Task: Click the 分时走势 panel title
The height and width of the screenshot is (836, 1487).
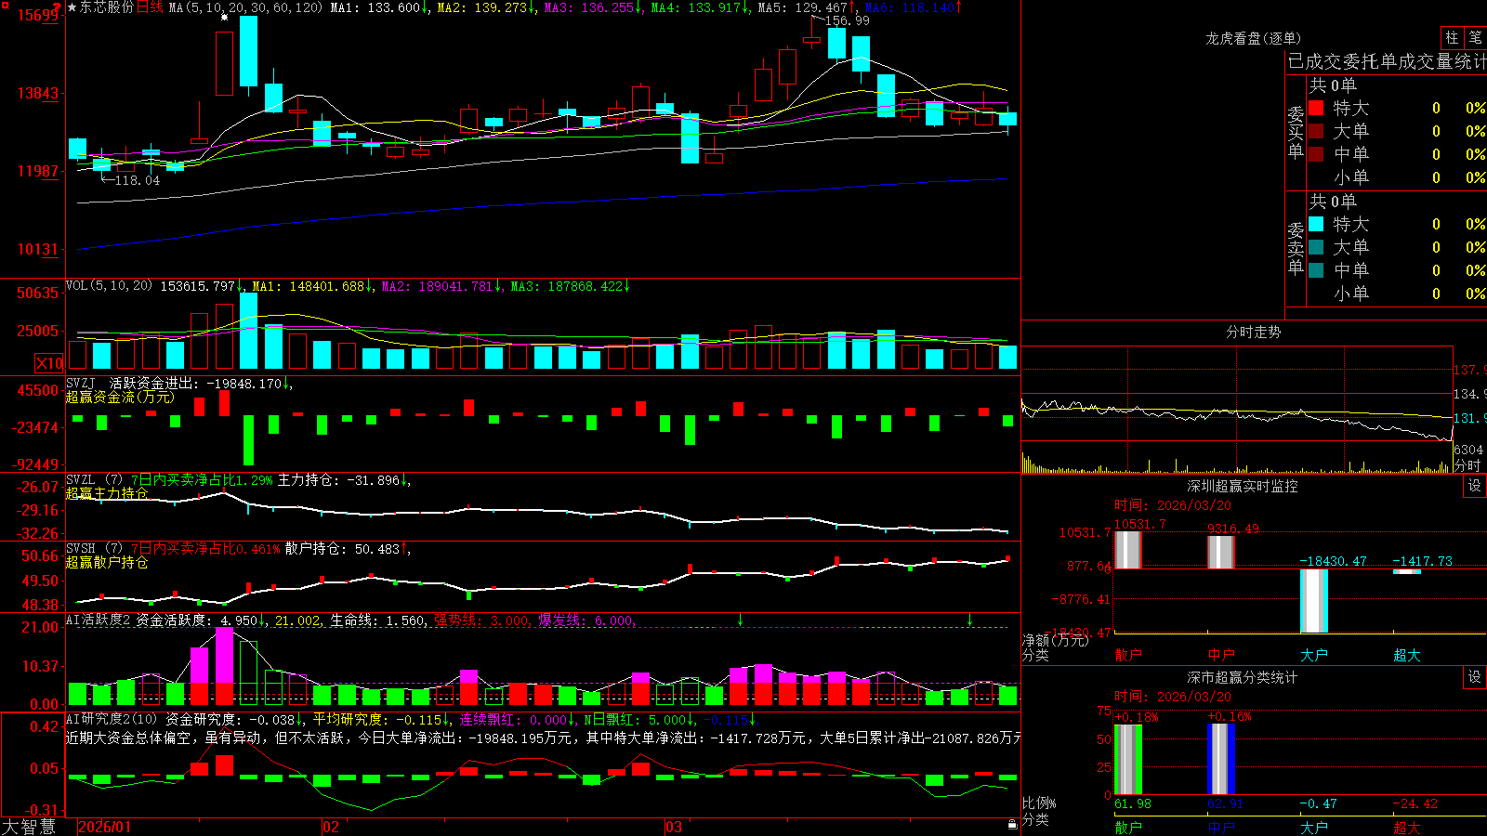Action: coord(1253,332)
